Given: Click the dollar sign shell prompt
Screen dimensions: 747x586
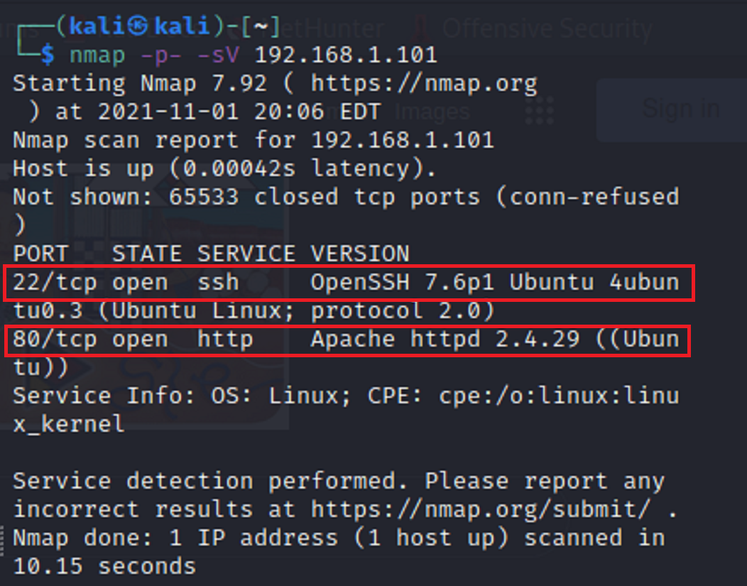Looking at the screenshot, I should pos(48,54).
